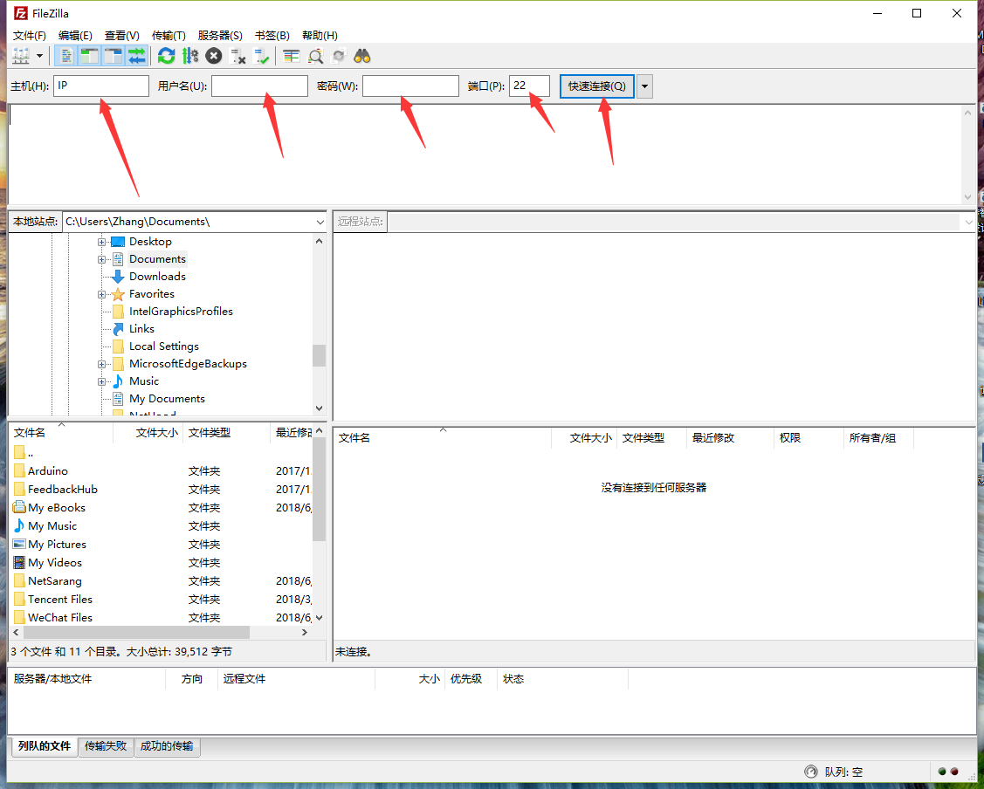Expand the Desktop tree node
This screenshot has width=984, height=789.
click(x=101, y=242)
